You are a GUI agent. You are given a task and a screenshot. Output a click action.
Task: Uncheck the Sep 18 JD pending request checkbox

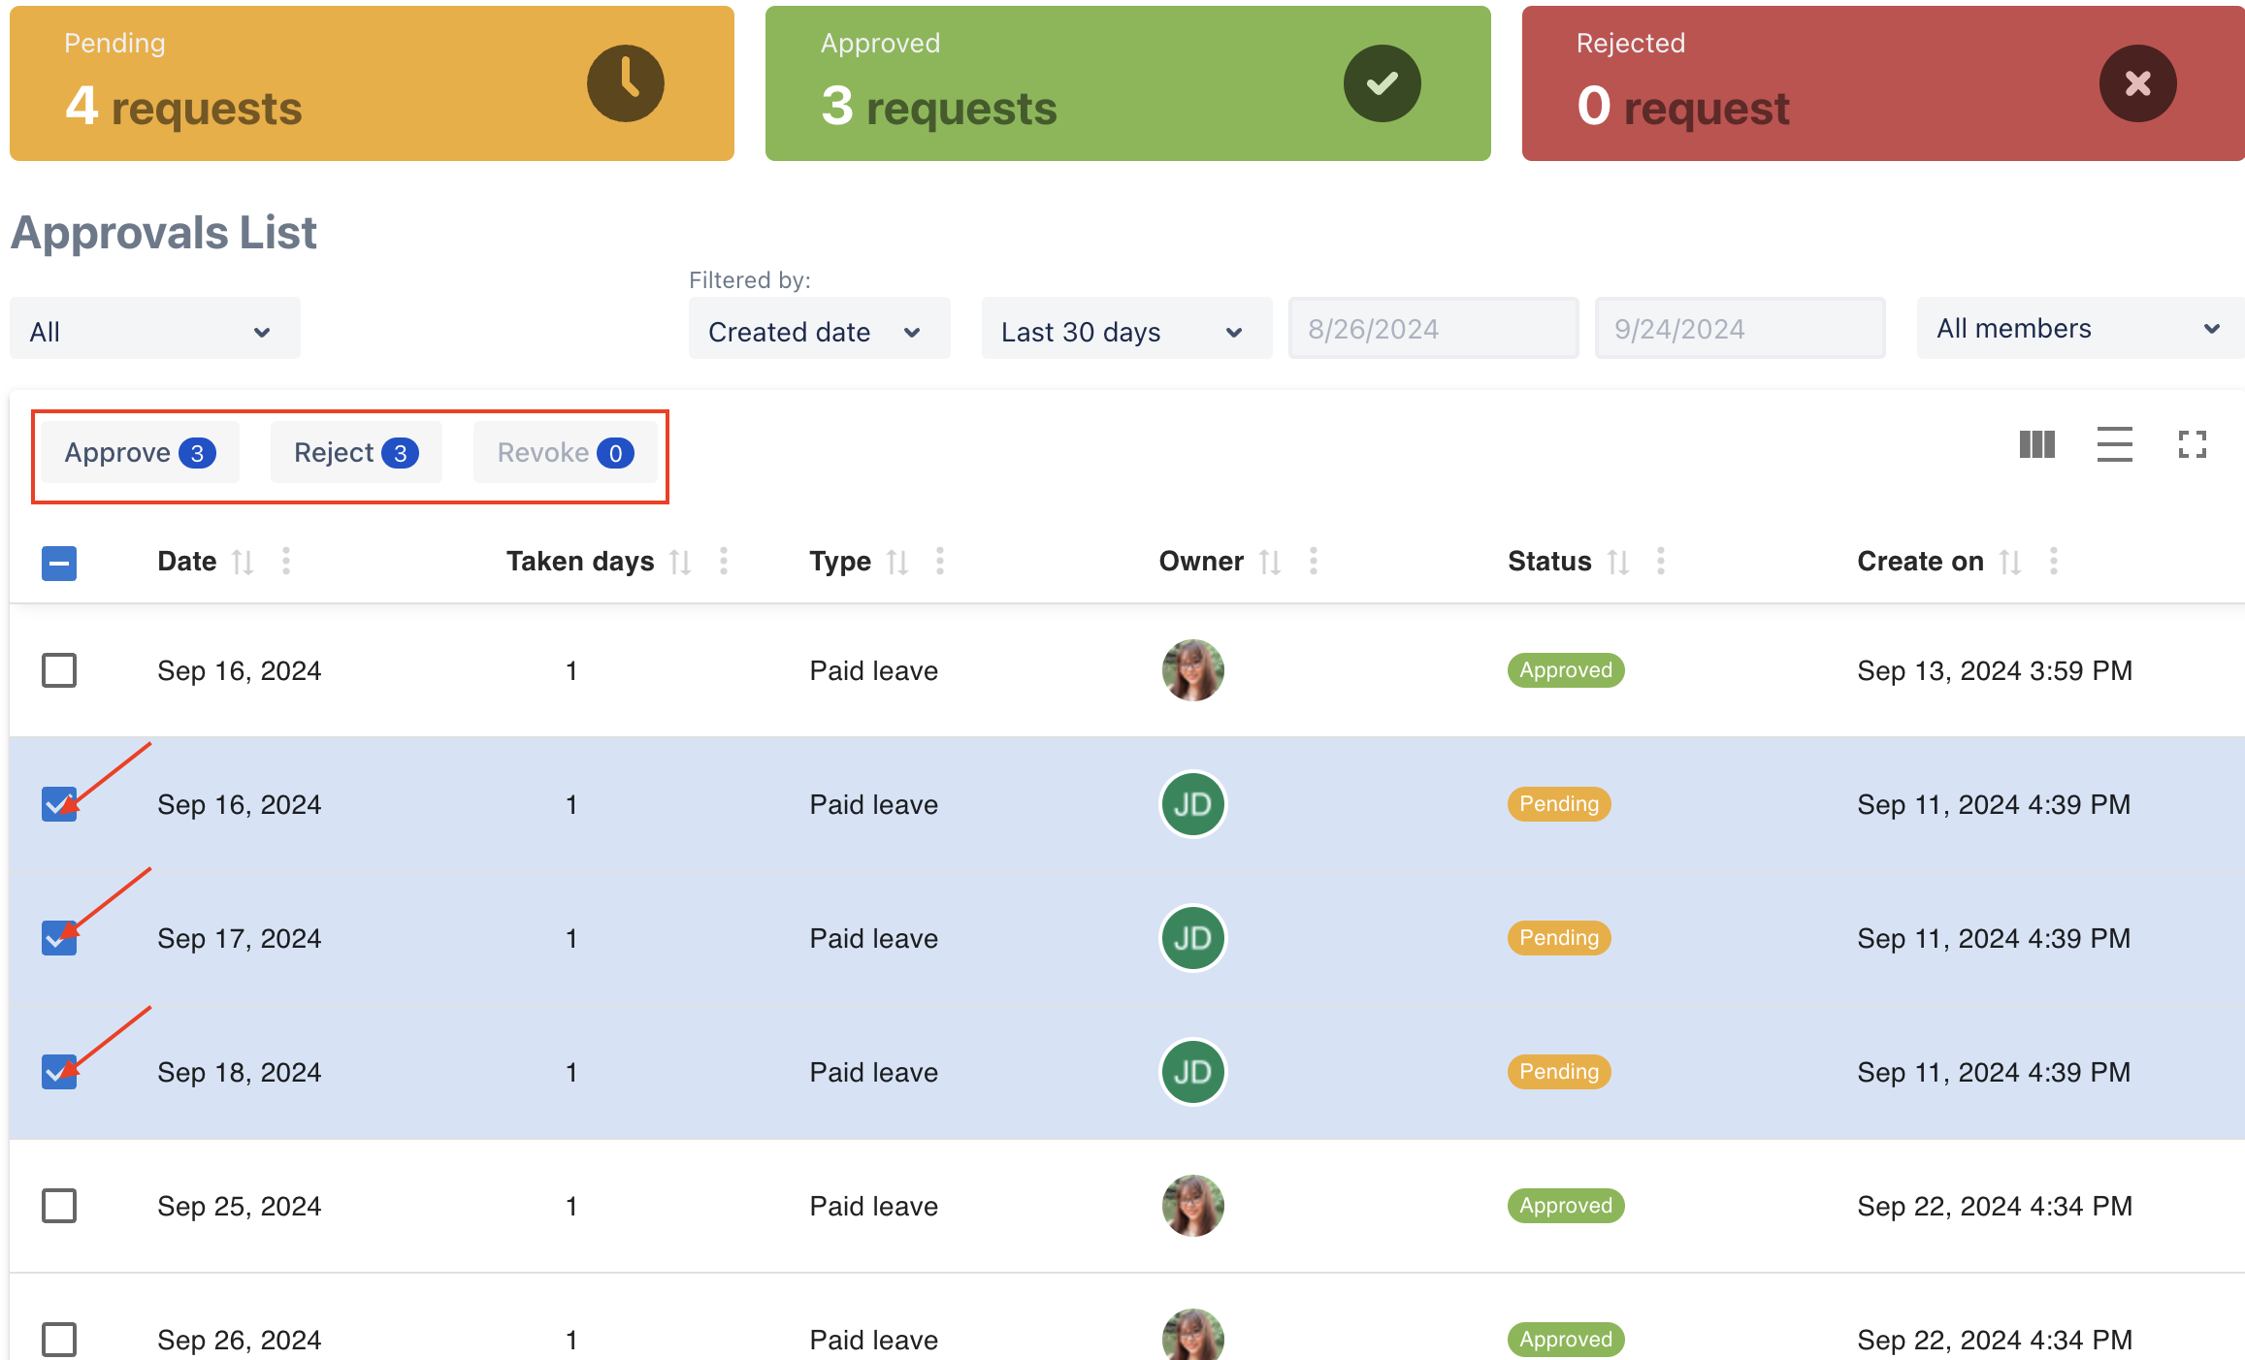click(59, 1070)
